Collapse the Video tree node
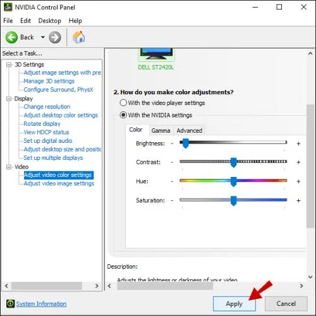The height and width of the screenshot is (316, 316). tap(9, 167)
